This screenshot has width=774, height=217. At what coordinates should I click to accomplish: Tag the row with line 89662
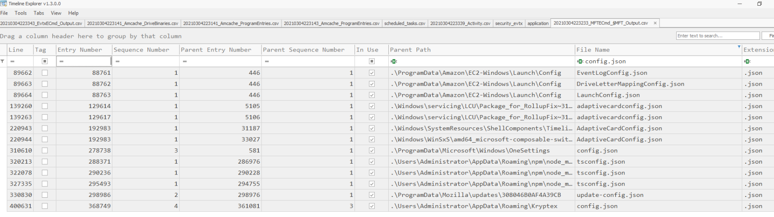click(x=45, y=73)
